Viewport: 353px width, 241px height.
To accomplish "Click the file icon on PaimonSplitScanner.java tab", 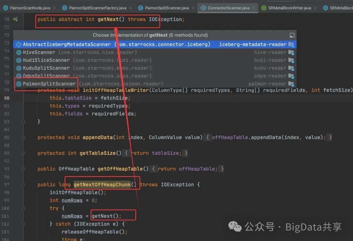I will pyautogui.click(x=141, y=8).
